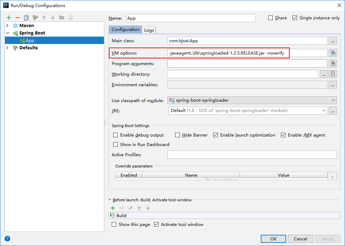Click the red minus Remove Configuration icon

point(18,18)
